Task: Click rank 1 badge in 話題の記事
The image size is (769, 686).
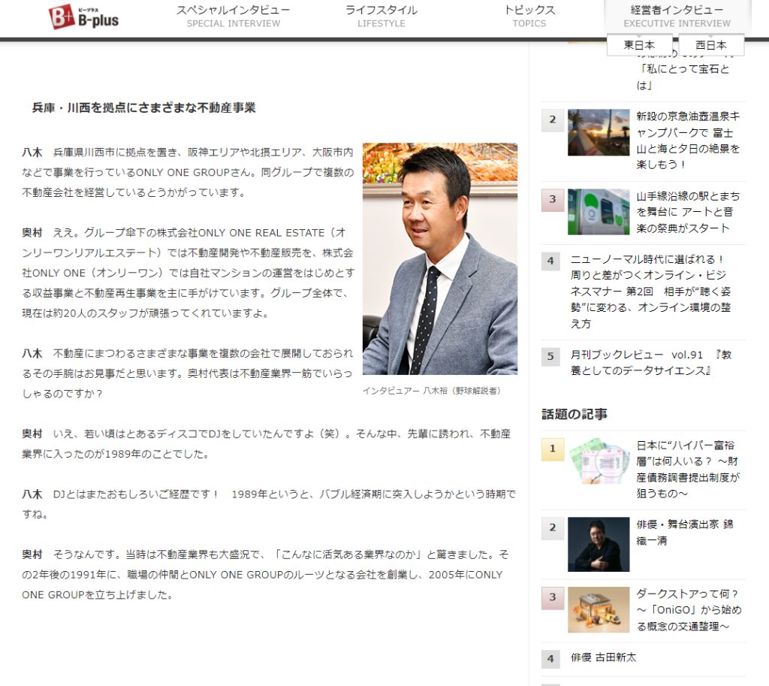Action: 552,449
